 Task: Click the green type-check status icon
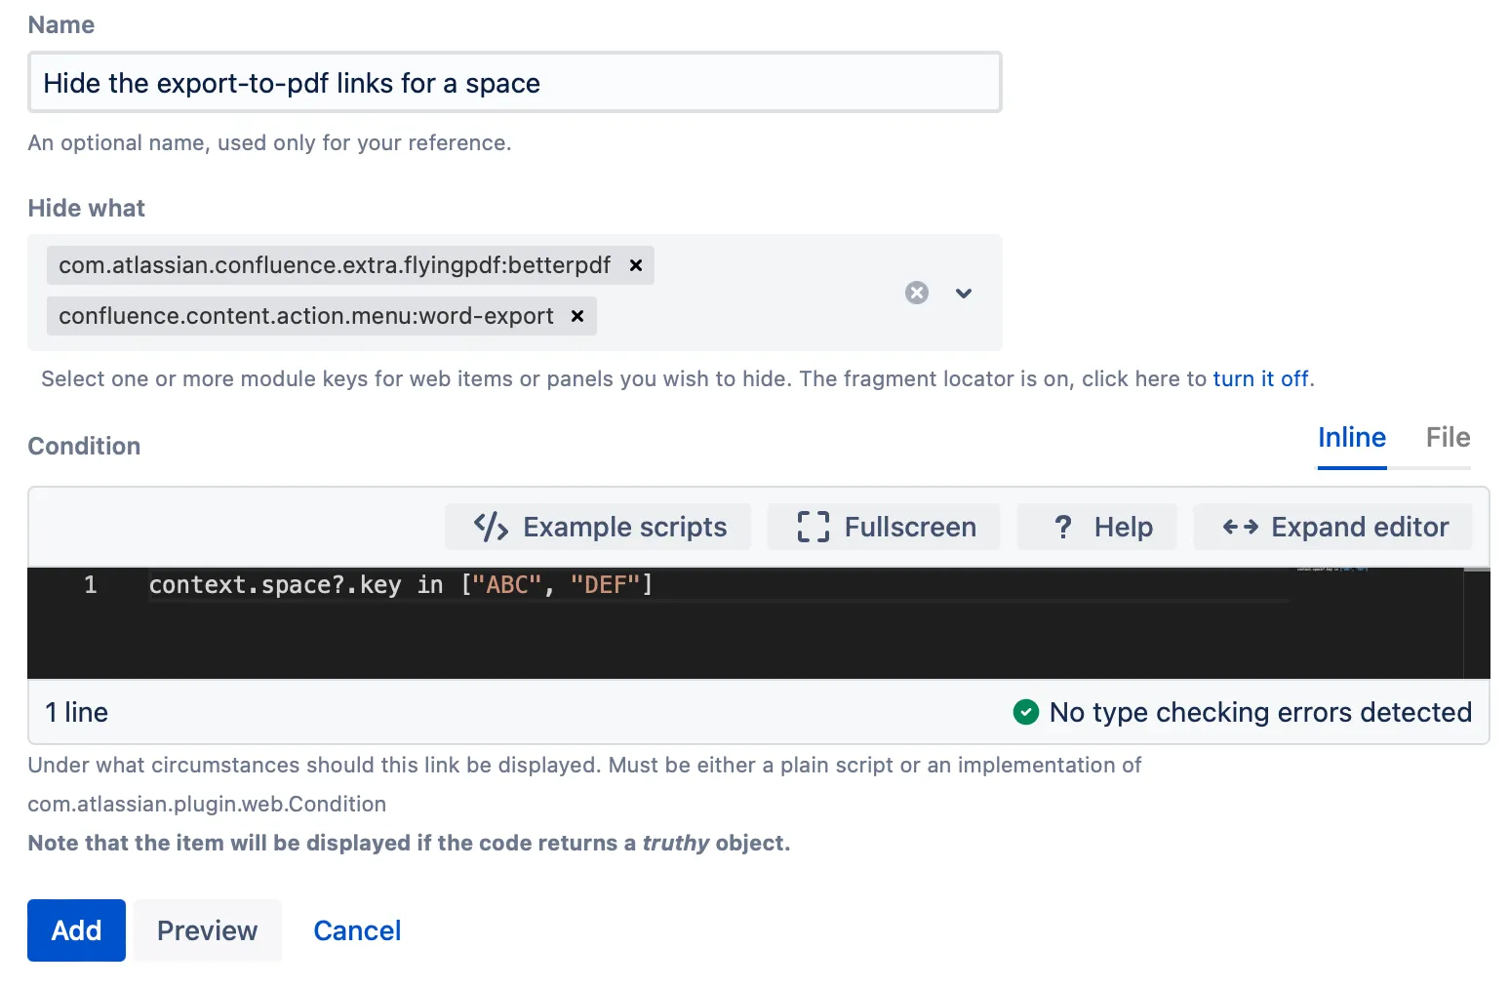(1026, 712)
